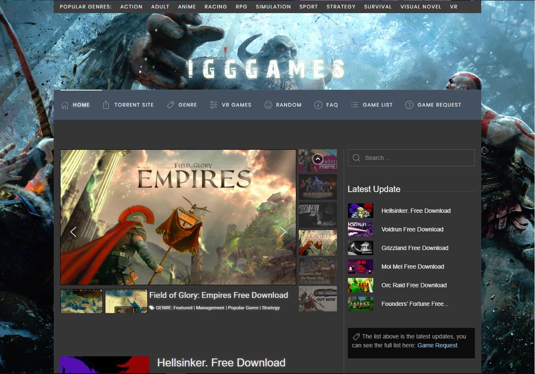Open Grizzland Free Download link

(415, 248)
